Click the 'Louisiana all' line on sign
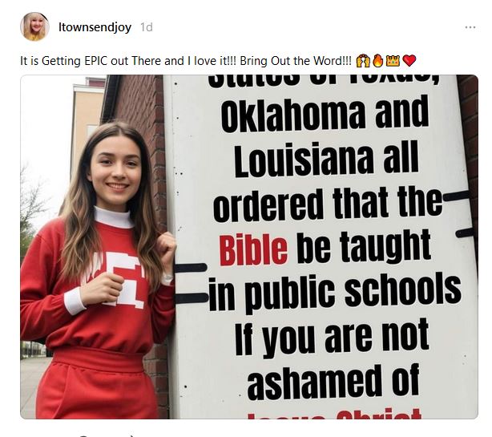This screenshot has height=437, width=492. pyautogui.click(x=326, y=159)
